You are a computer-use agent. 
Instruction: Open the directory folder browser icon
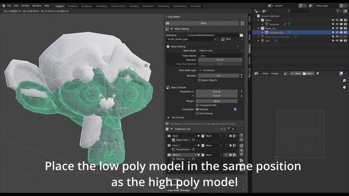[x=241, y=35]
